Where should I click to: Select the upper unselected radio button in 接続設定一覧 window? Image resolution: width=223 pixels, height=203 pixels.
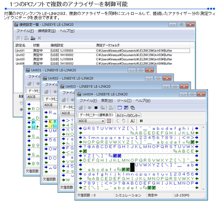(x=21, y=103)
